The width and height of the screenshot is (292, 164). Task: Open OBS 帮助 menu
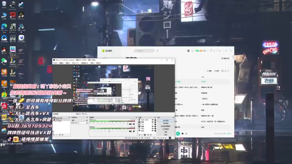click(99, 63)
